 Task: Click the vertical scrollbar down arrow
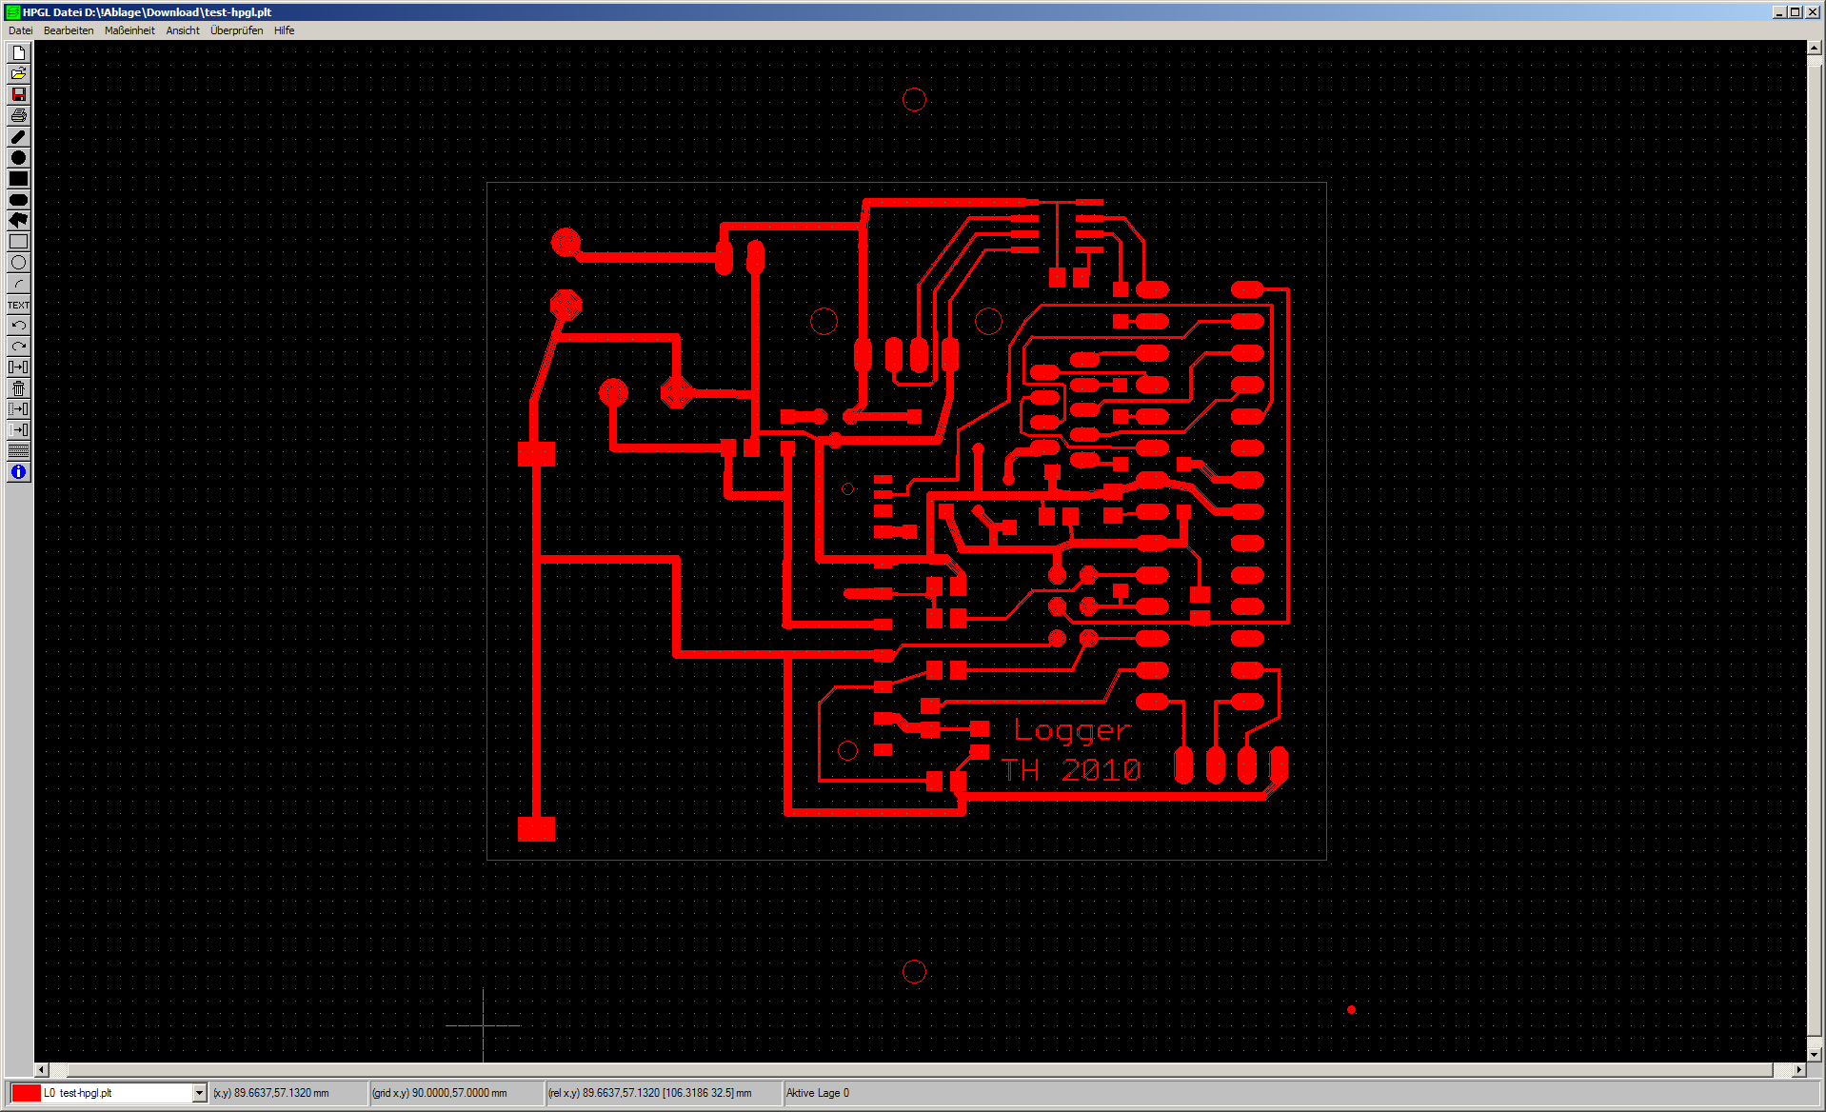pos(1815,1054)
